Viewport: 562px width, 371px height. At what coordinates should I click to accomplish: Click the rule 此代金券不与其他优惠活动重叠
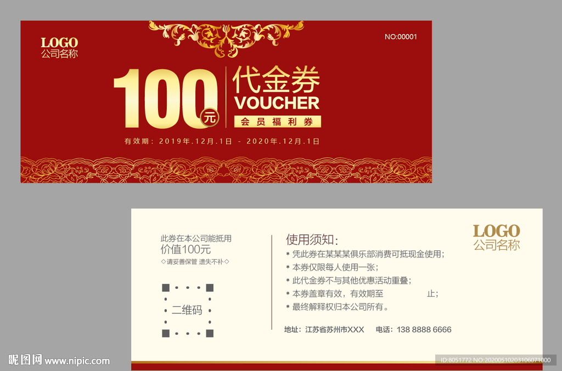coord(349,280)
